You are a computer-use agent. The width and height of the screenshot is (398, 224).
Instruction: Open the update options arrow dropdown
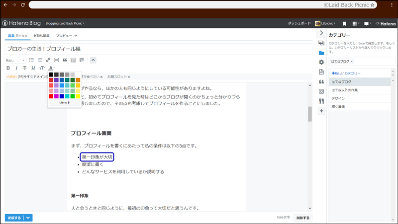pos(28,218)
